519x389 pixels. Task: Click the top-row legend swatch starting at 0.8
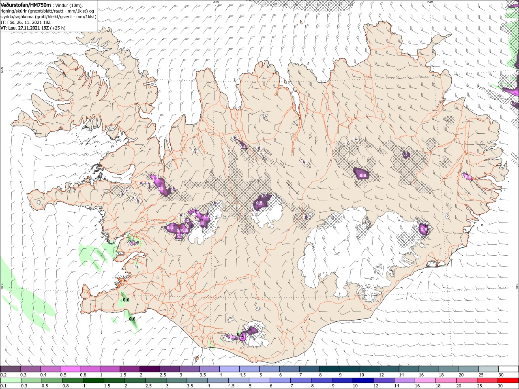pyautogui.click(x=90, y=369)
